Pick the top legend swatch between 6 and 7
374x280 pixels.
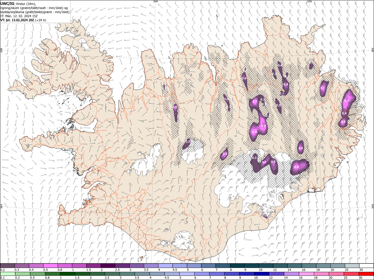(x=208, y=266)
